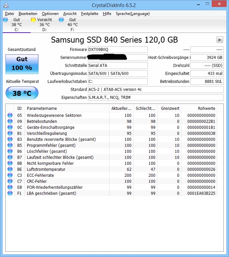Click the Seriennummer redacted field

pos(118,58)
